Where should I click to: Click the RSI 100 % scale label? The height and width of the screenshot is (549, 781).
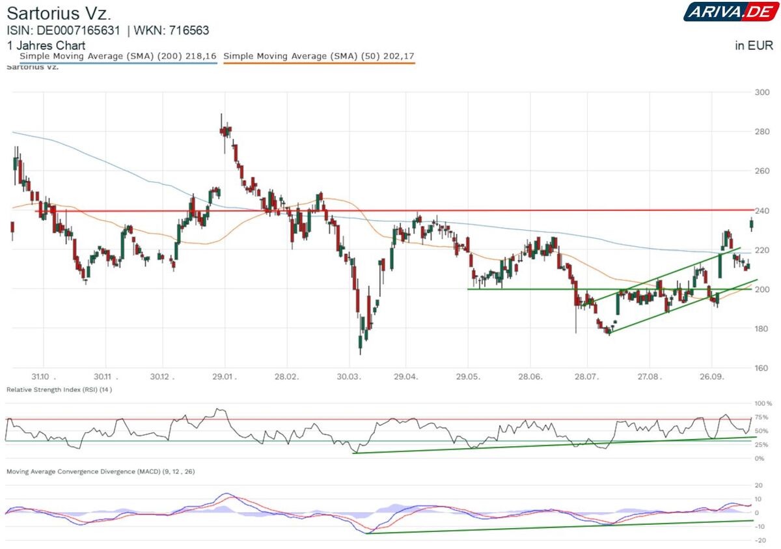point(765,404)
